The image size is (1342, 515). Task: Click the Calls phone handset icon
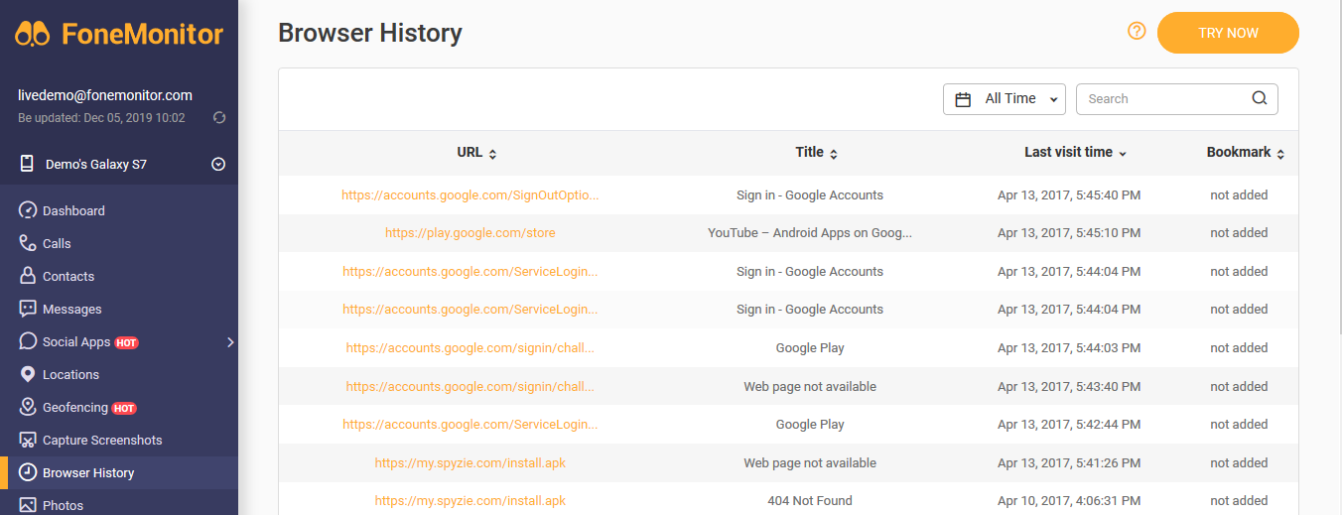(28, 243)
